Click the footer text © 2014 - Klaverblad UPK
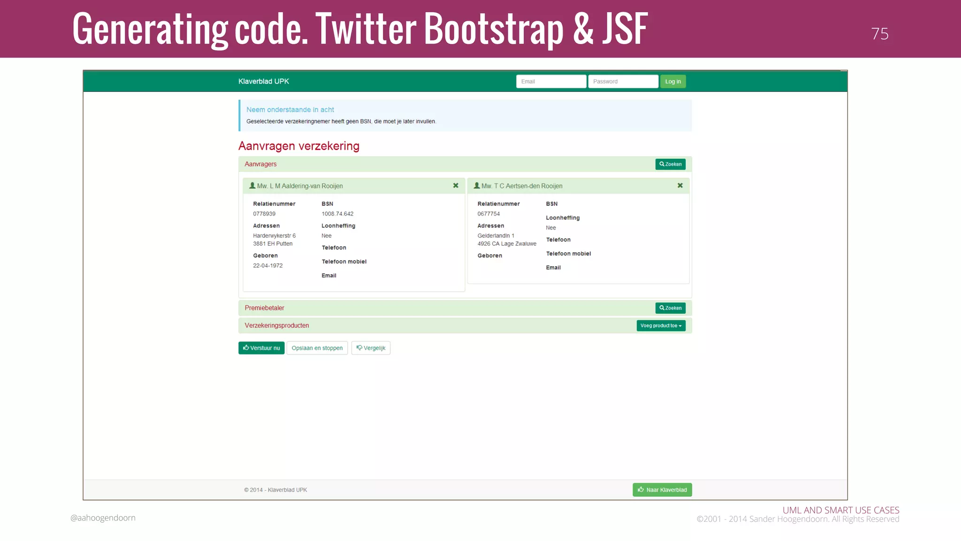 (275, 490)
